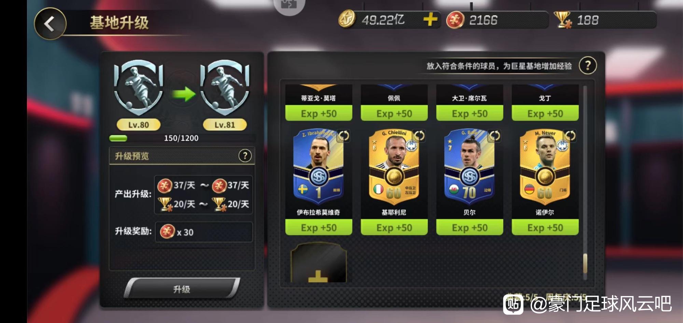Tap Exp +50 under 蒂亚戈·莫塔
Screen dimensions: 683x323
(319, 113)
